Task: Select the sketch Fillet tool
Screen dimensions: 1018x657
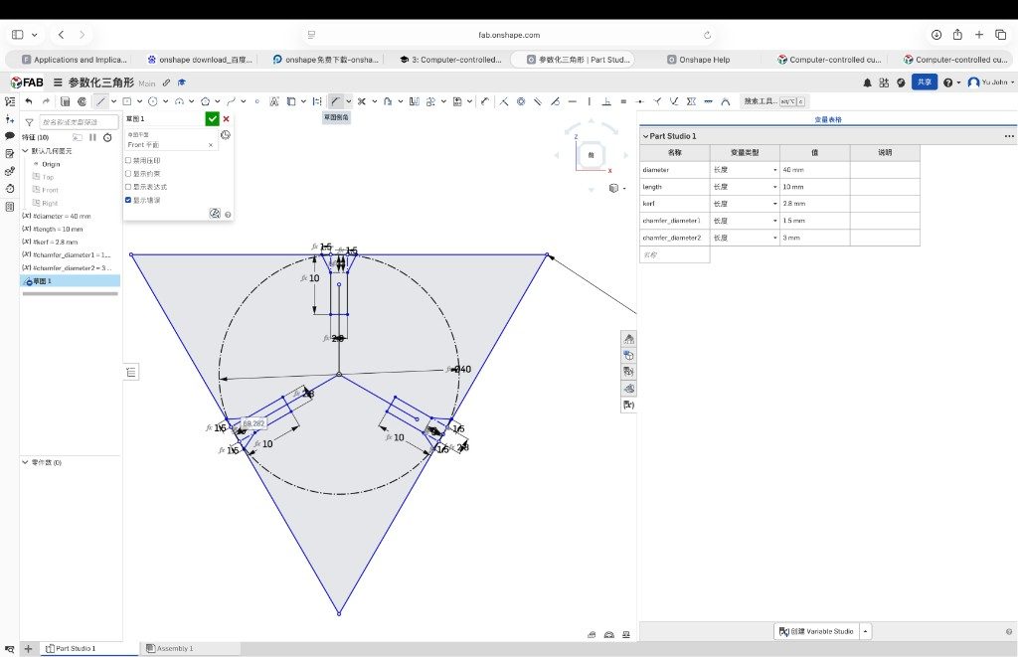Action: (x=335, y=101)
